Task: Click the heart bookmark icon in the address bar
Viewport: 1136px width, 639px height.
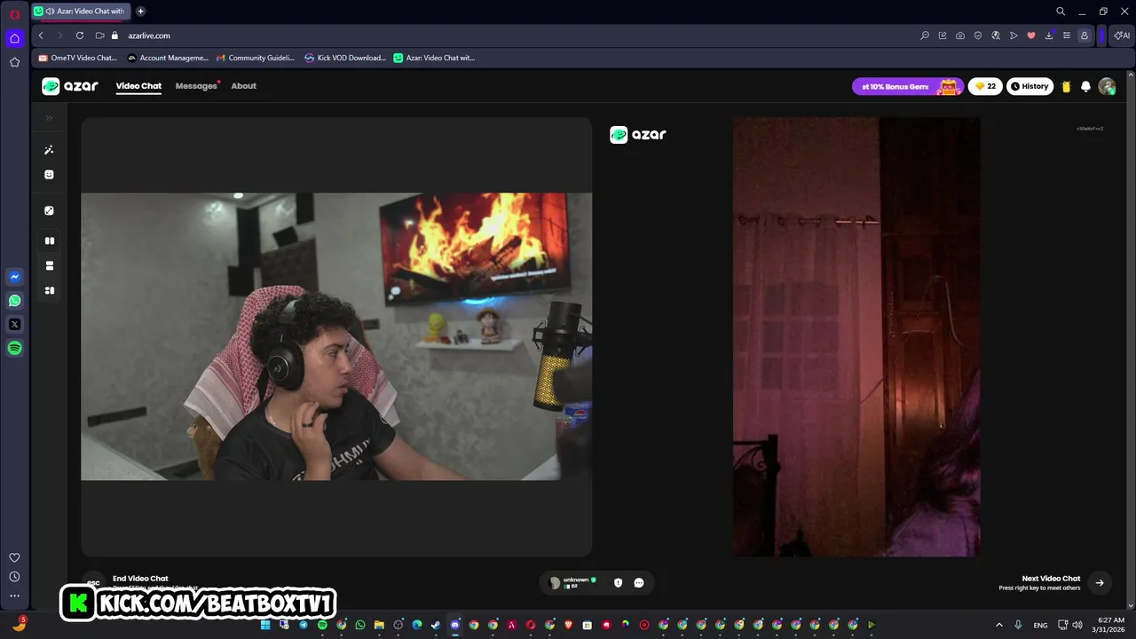Action: [x=1031, y=35]
